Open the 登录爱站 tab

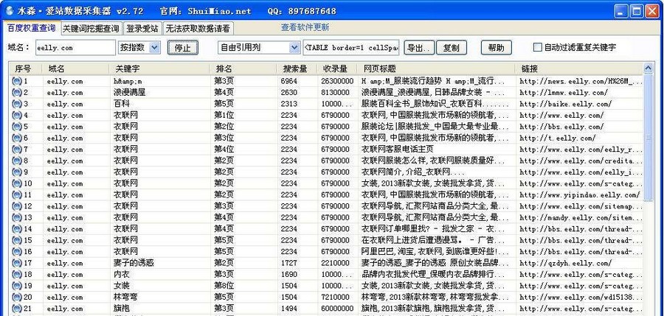pos(142,29)
